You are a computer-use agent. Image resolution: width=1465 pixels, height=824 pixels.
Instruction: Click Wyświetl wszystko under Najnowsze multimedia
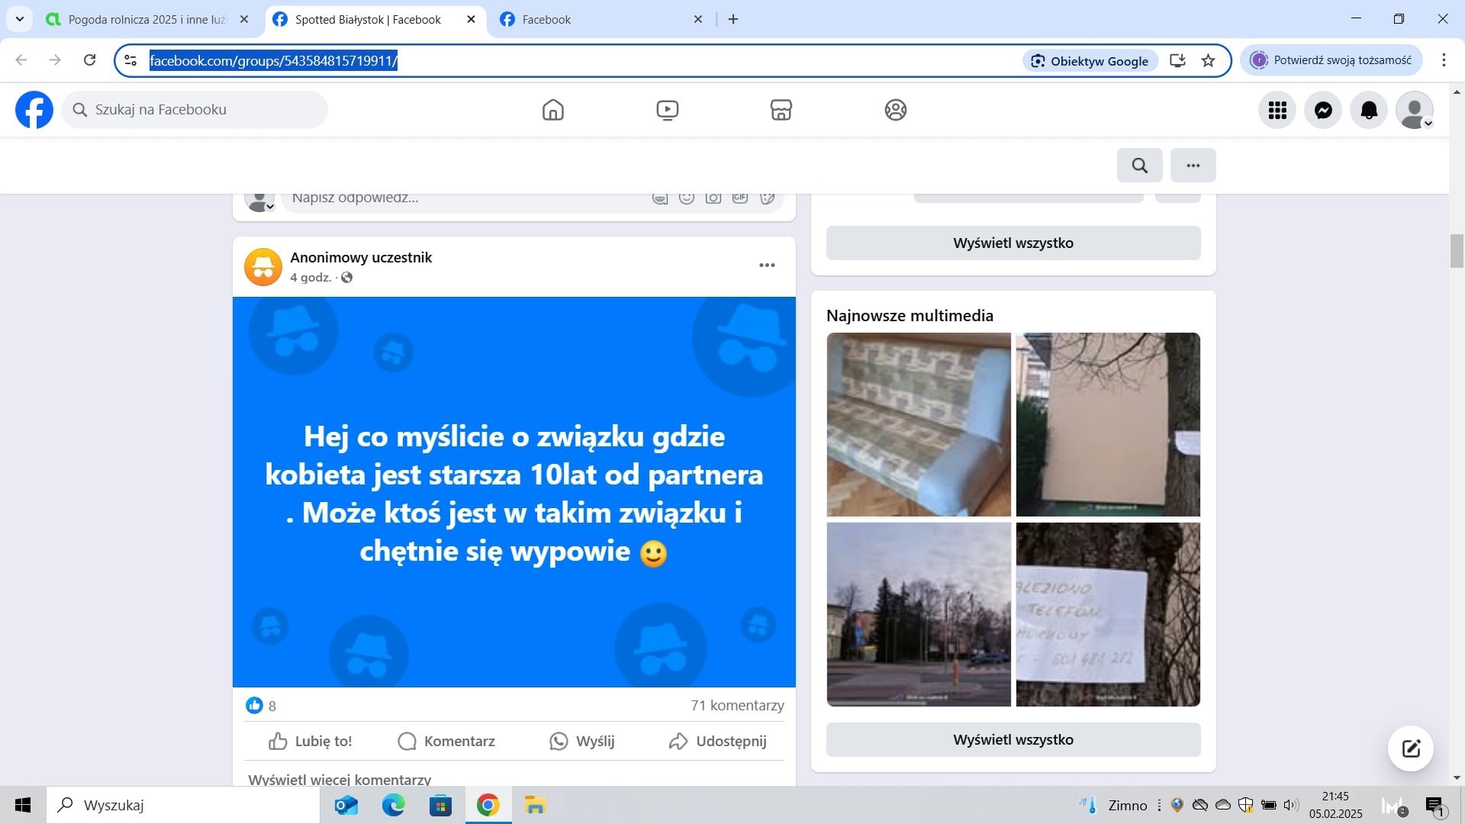(1013, 740)
